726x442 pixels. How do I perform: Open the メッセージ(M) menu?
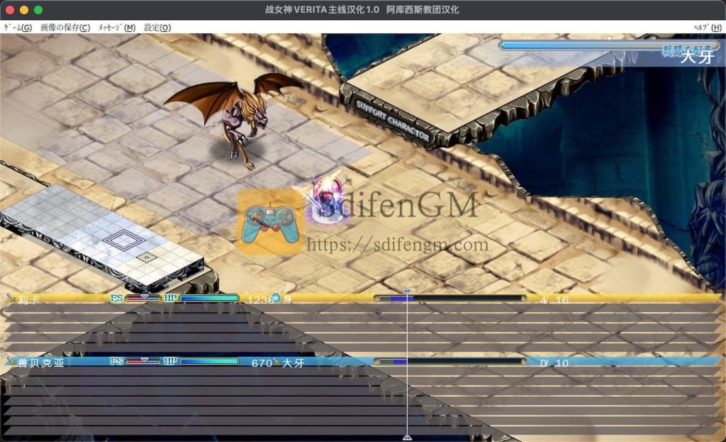[x=117, y=28]
